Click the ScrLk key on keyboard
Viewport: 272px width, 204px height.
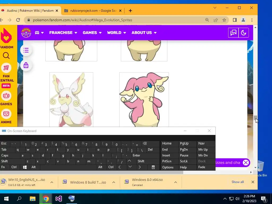pos(187,161)
